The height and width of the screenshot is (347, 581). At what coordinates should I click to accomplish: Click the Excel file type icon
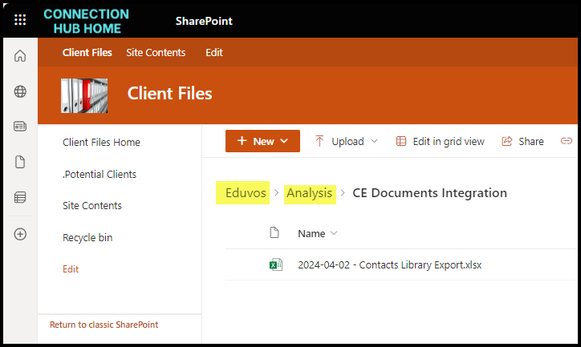(x=275, y=264)
